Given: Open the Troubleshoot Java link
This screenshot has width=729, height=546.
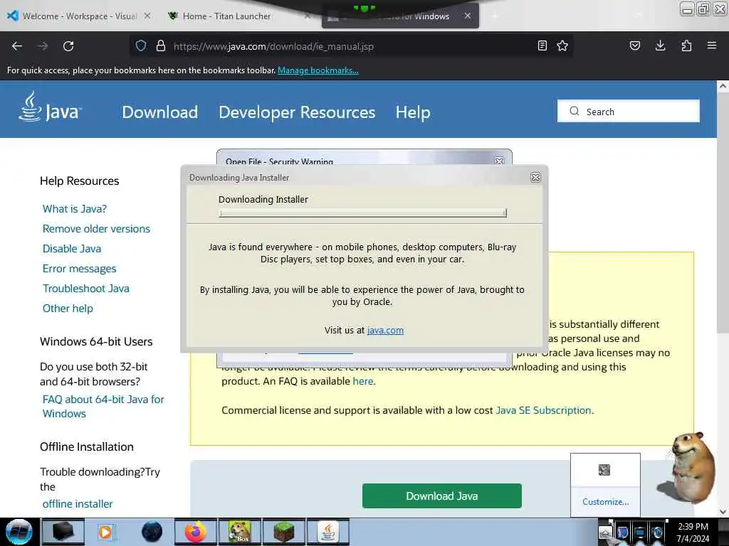Looking at the screenshot, I should (x=86, y=289).
